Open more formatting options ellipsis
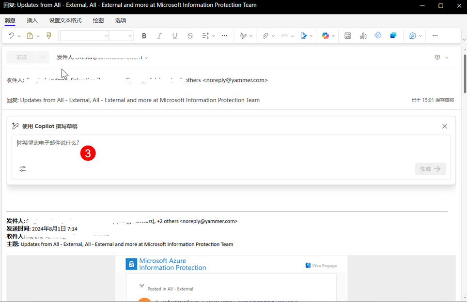 click(225, 36)
